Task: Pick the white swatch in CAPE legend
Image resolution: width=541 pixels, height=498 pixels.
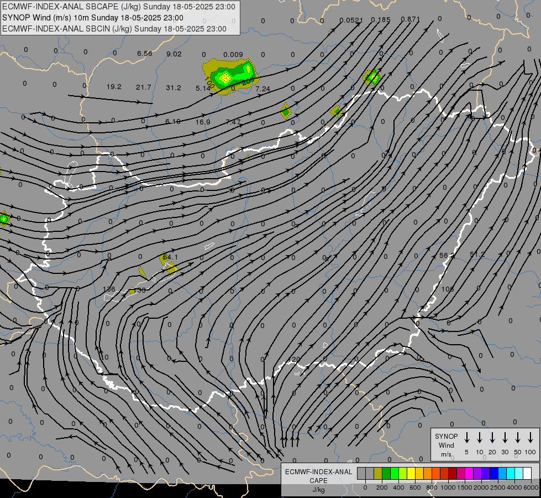Action: 527,473
